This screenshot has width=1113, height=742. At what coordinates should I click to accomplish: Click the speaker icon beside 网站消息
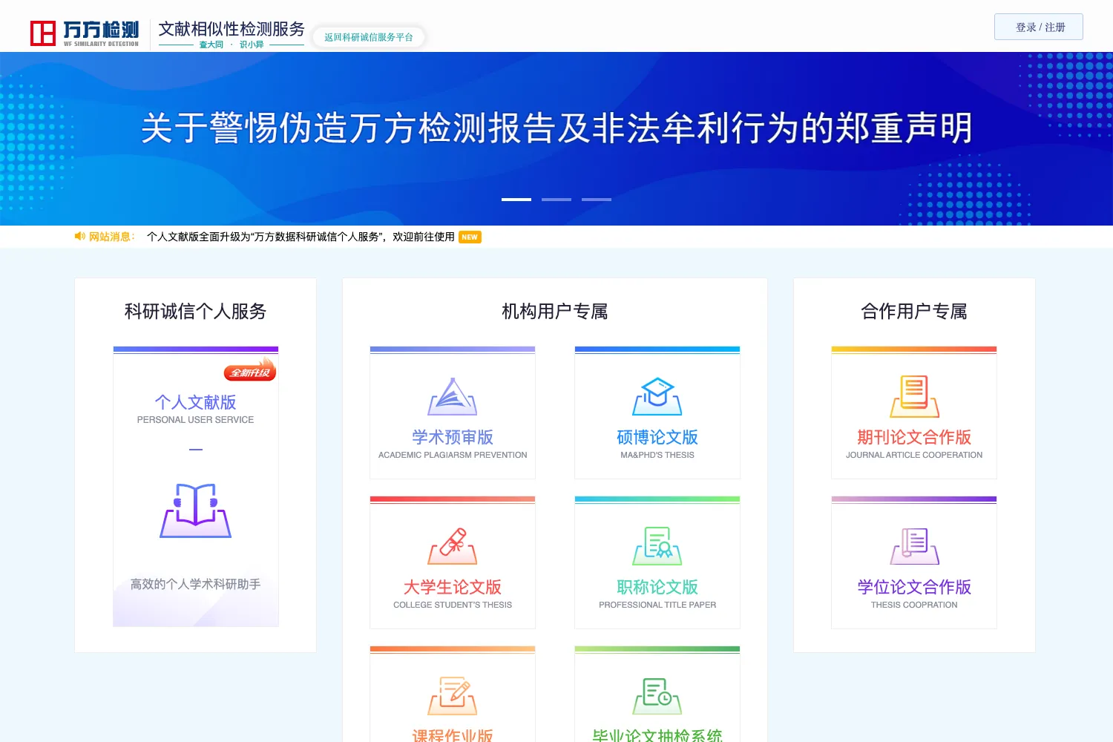(x=80, y=237)
